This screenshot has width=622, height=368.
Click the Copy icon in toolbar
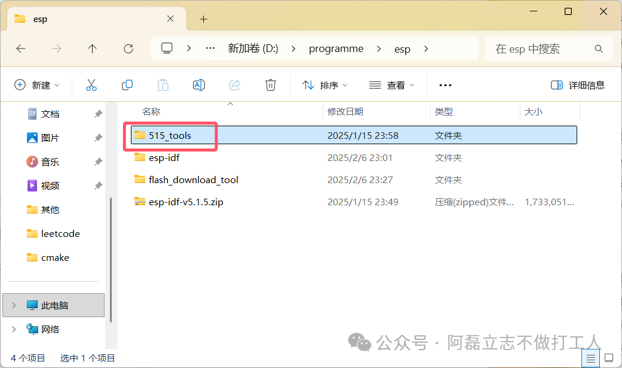pos(127,85)
